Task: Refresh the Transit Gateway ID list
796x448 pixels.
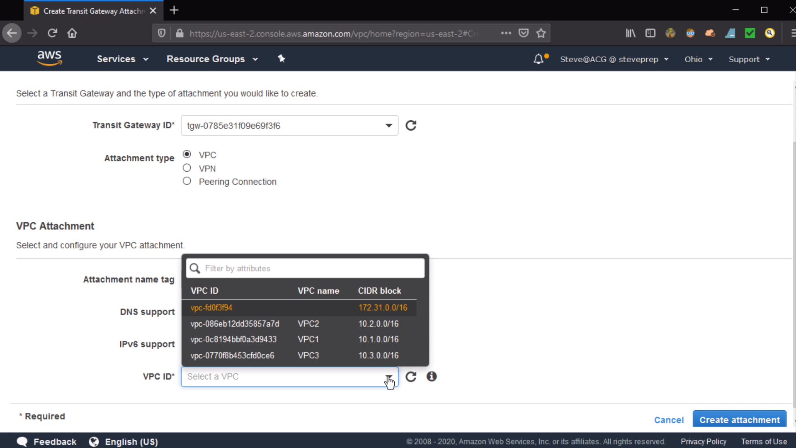Action: (410, 125)
